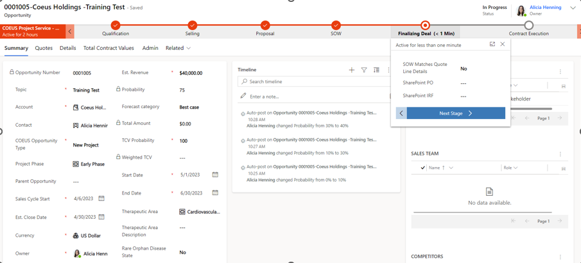This screenshot has height=263, width=581.
Task: Open calendar picker for End Date
Action: [x=215, y=193]
